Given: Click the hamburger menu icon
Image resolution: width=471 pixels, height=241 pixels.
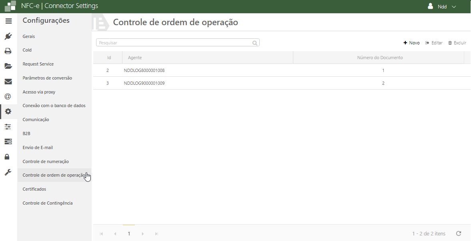Looking at the screenshot, I should pos(8,21).
